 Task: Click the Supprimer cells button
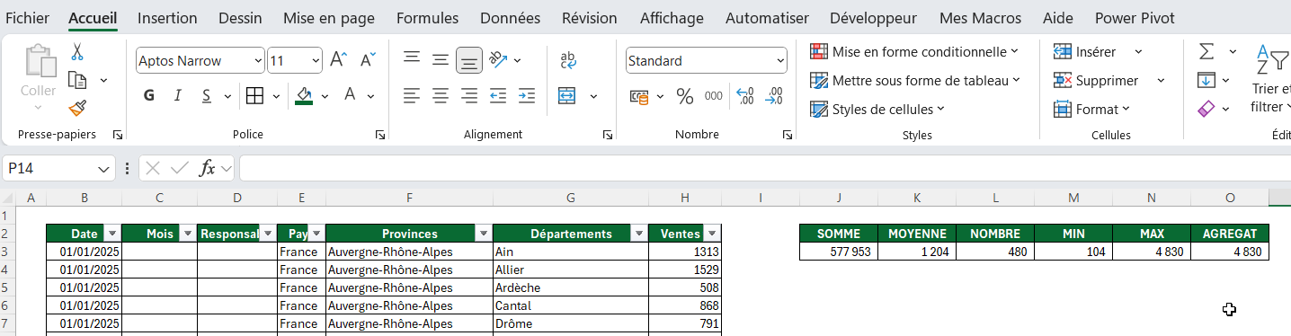coord(1097,80)
